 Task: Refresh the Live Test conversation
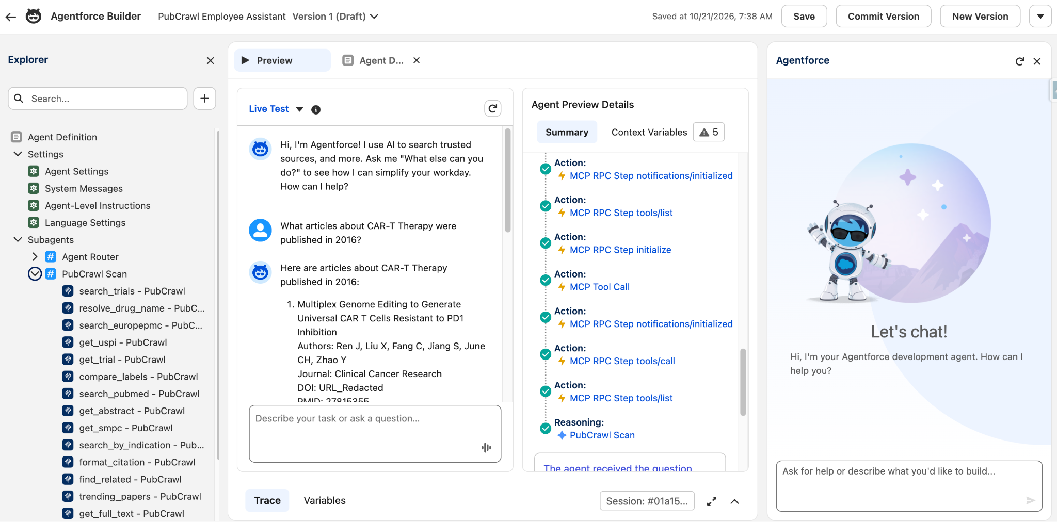pyautogui.click(x=493, y=108)
